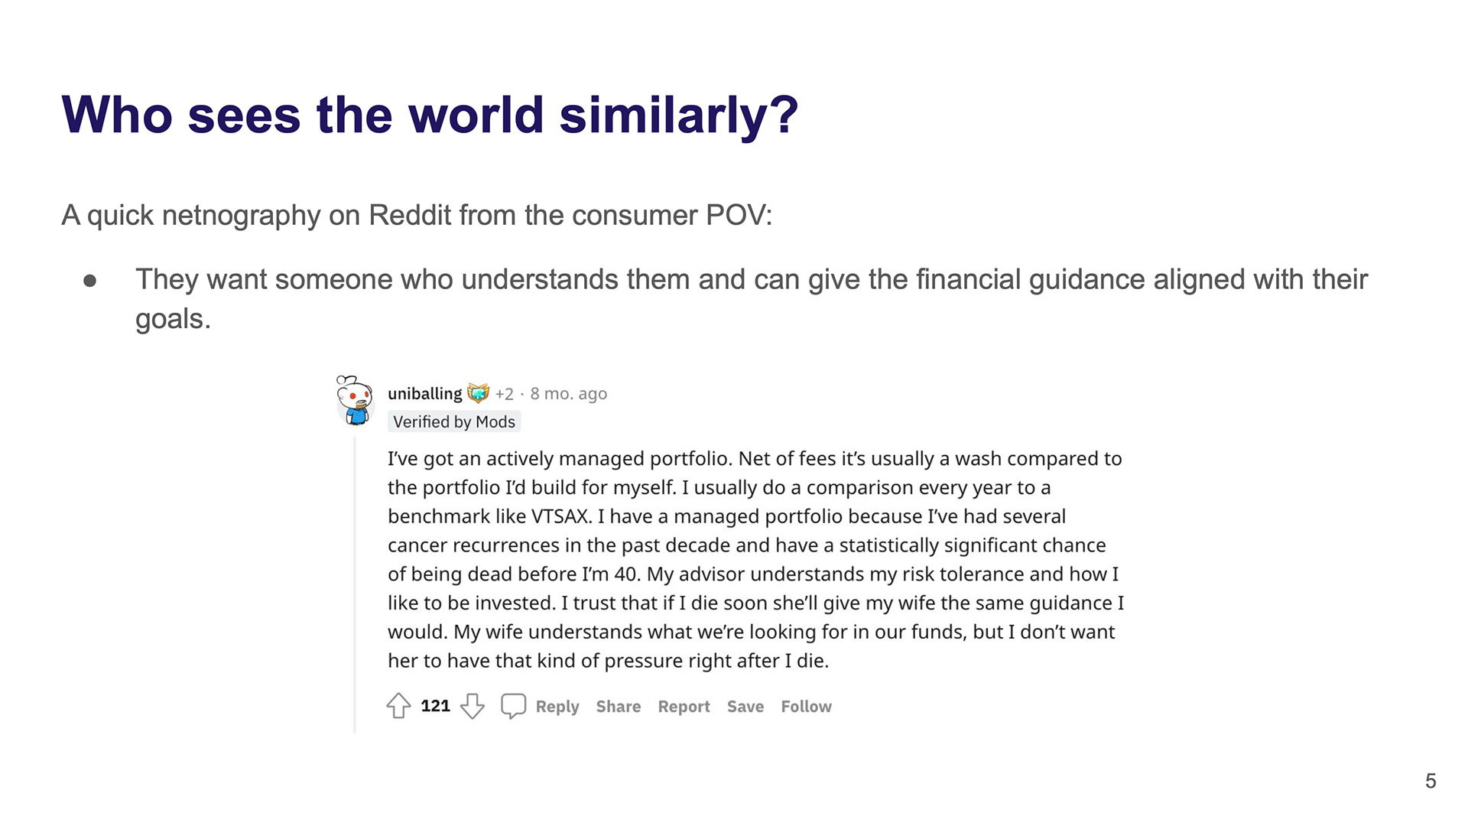Click the +2 awards count
This screenshot has height=823, width=1468.
coord(504,394)
